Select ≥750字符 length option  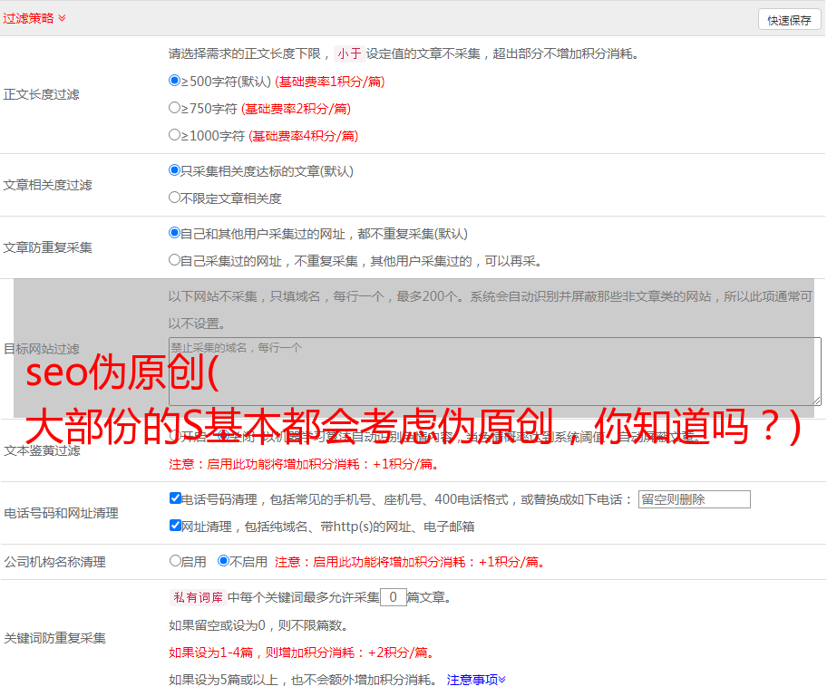[175, 108]
